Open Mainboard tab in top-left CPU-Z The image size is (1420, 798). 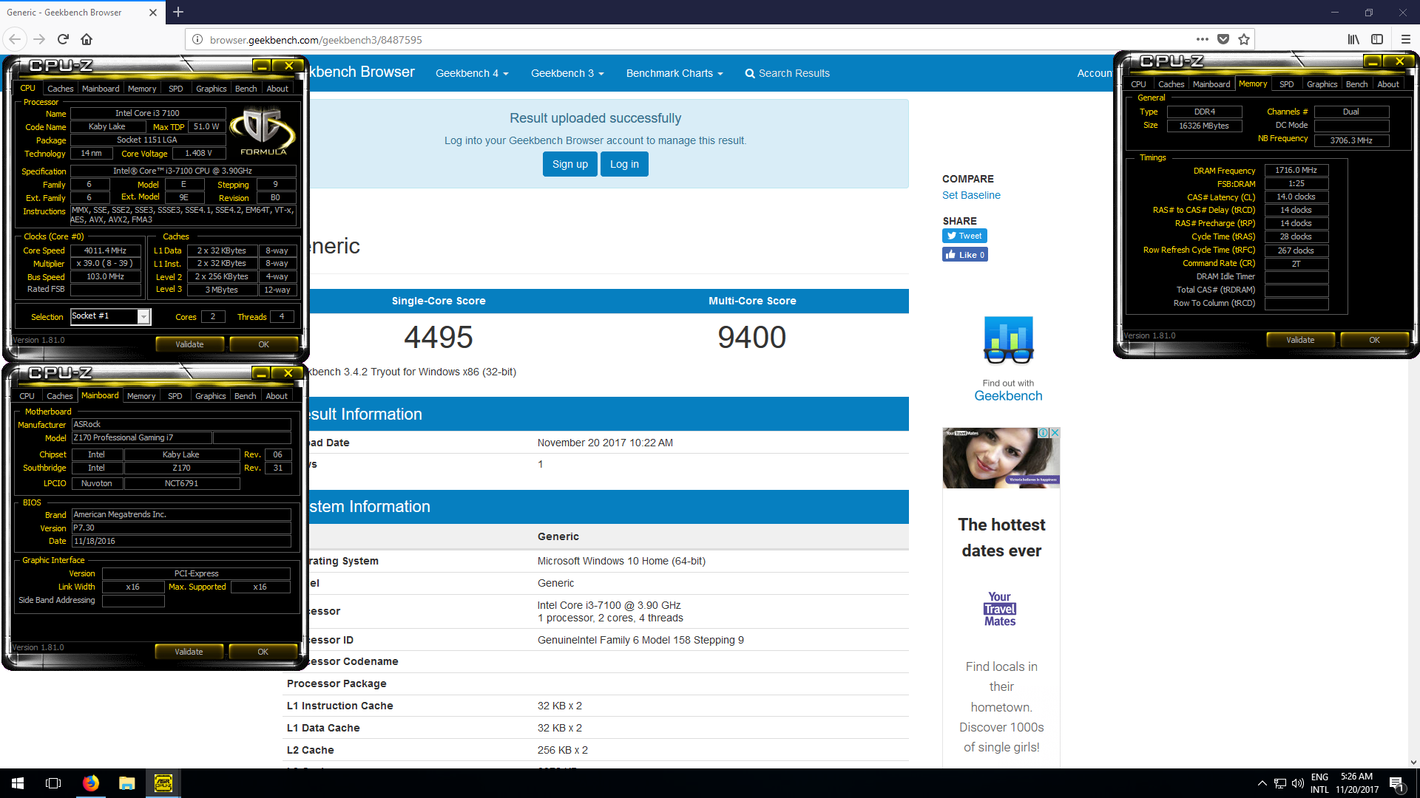tap(101, 89)
